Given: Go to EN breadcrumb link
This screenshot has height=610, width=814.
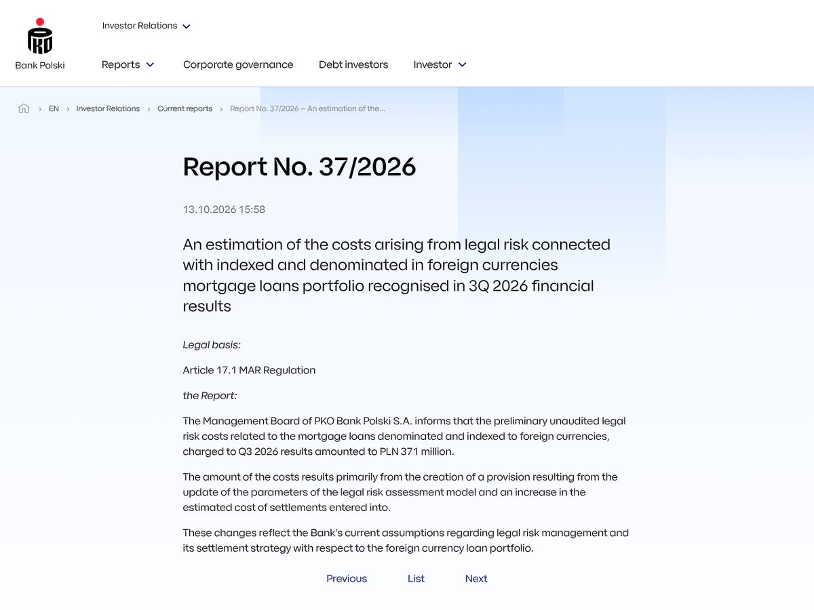Looking at the screenshot, I should (x=54, y=108).
